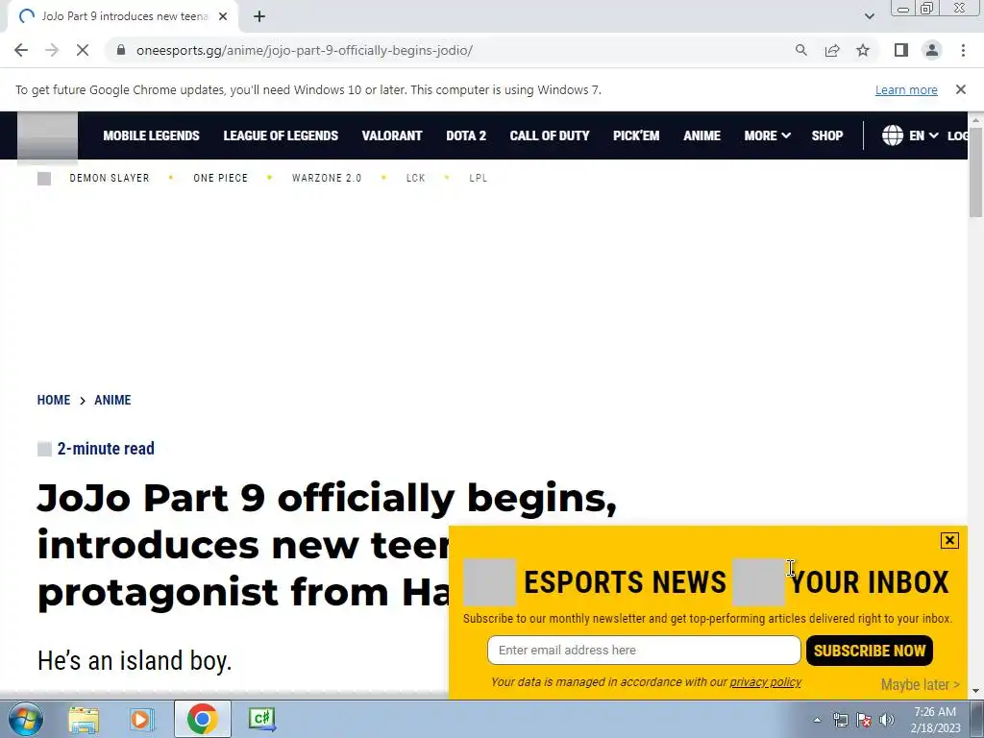Image resolution: width=984 pixels, height=738 pixels.
Task: Click the globe language icon
Action: pyautogui.click(x=893, y=135)
